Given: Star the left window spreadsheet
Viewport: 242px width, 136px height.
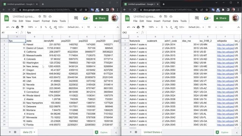Looking at the screenshot, I should (x=40, y=16).
